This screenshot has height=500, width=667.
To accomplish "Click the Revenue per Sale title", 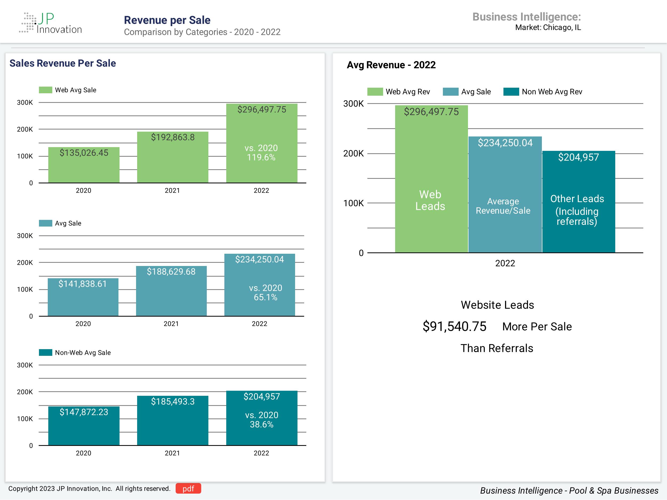I will point(167,20).
